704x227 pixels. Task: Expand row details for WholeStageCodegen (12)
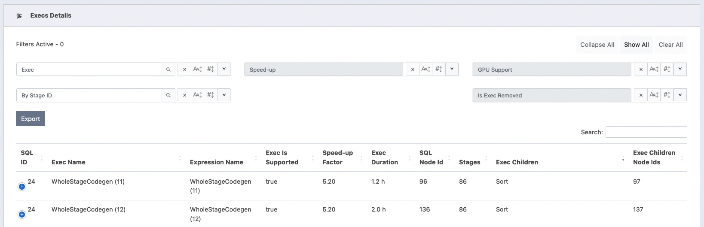[x=22, y=214]
